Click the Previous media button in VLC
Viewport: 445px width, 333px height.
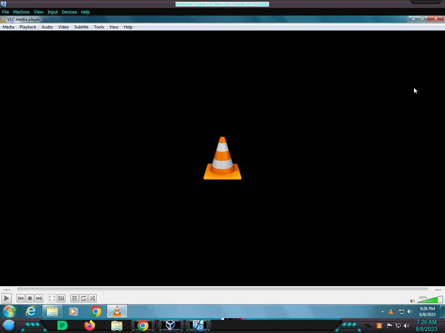[21, 298]
